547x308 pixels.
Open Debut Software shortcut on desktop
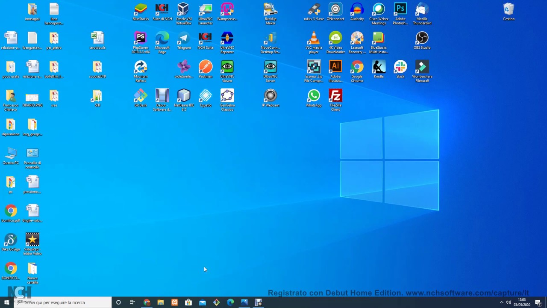(162, 100)
